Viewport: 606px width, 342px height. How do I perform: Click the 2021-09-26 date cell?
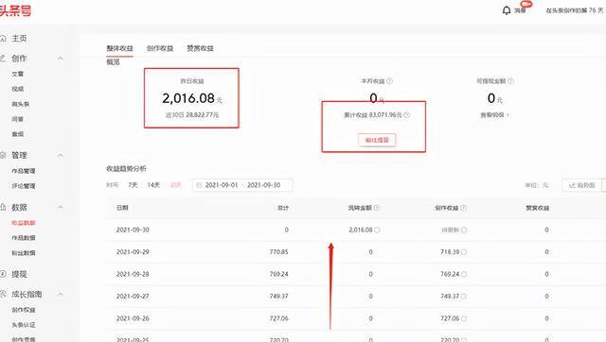[133, 318]
